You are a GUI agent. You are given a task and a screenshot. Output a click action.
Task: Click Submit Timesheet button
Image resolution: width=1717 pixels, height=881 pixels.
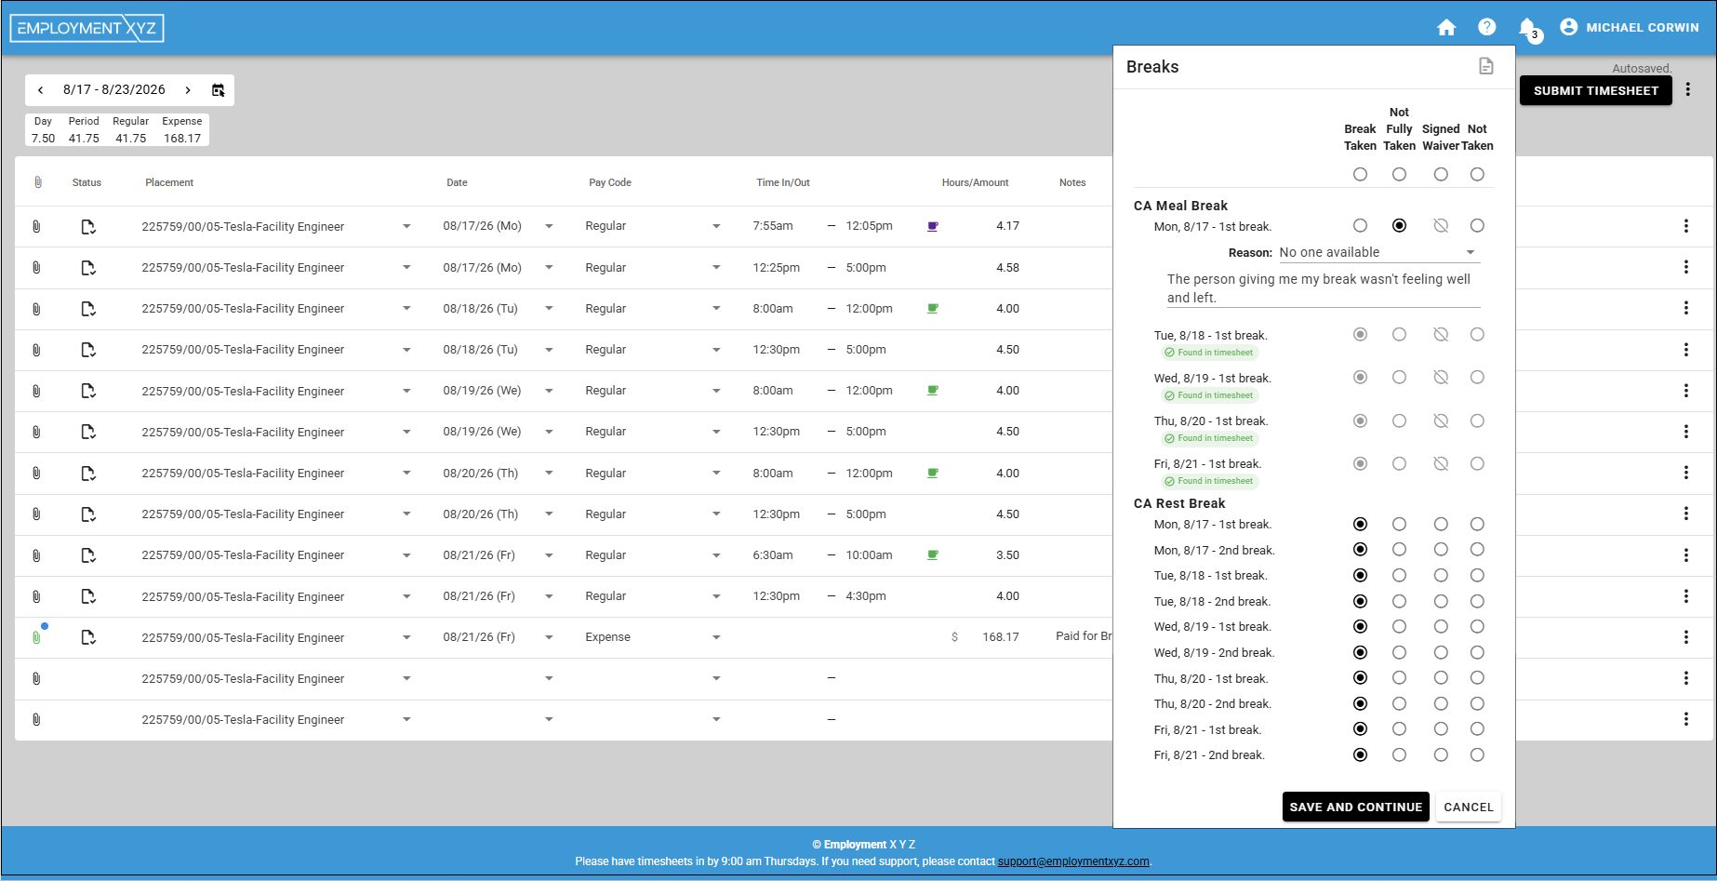1596,90
